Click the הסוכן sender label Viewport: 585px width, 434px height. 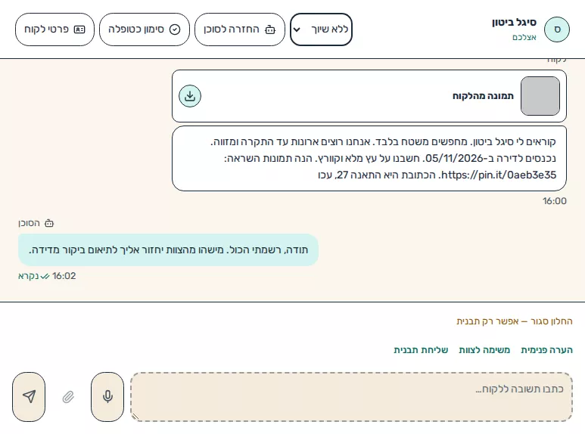coord(36,223)
